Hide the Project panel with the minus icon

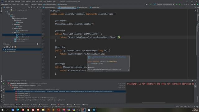[x=40, y=7]
